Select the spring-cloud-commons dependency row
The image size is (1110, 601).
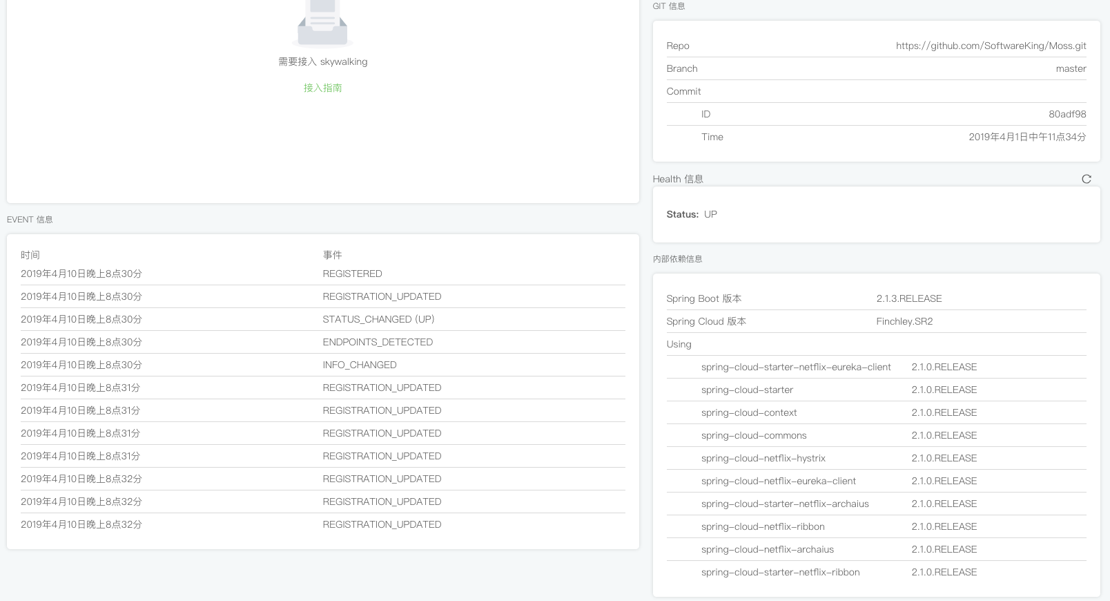pos(754,435)
